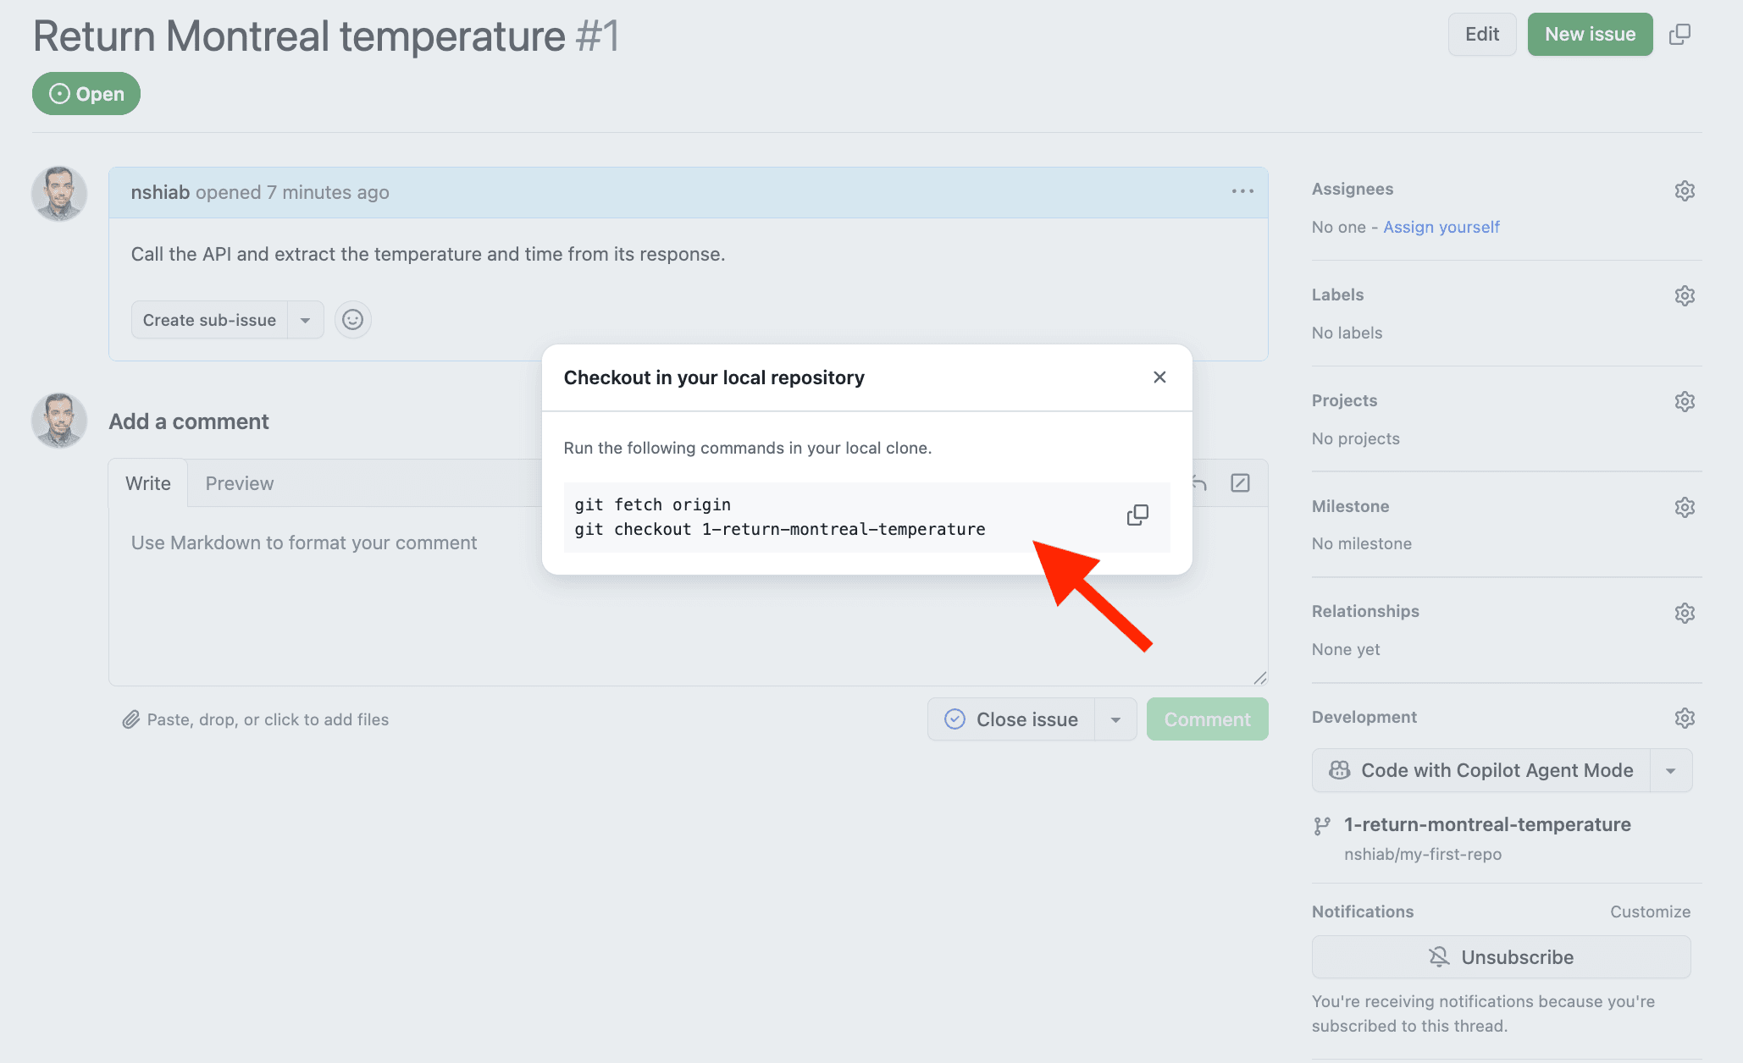Open the Milestone gear settings
1743x1063 pixels.
click(1685, 507)
